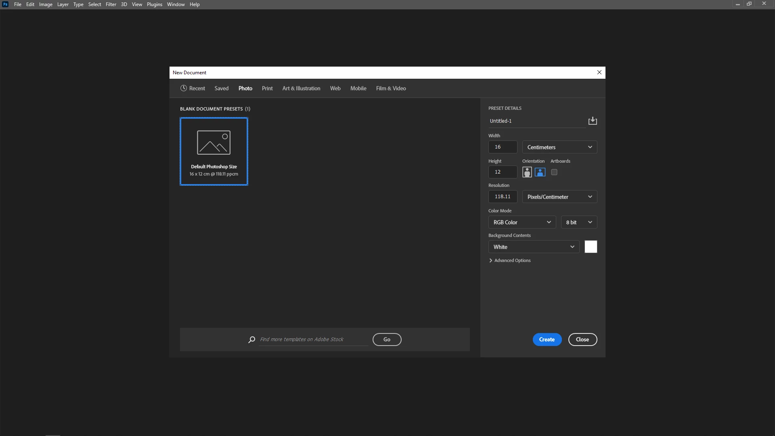This screenshot has width=775, height=436.
Task: Click the Recent clock icon
Action: 184,88
